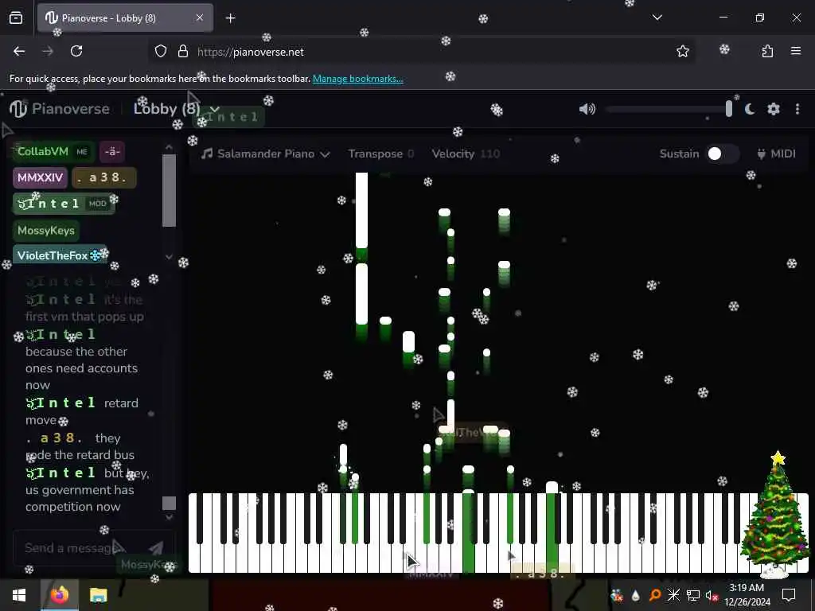Screen dimensions: 815x611
Task: Open a new tab with plus
Action: (230, 18)
